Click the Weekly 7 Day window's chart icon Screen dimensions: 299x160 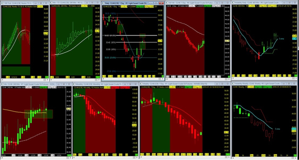[x=142, y=84]
